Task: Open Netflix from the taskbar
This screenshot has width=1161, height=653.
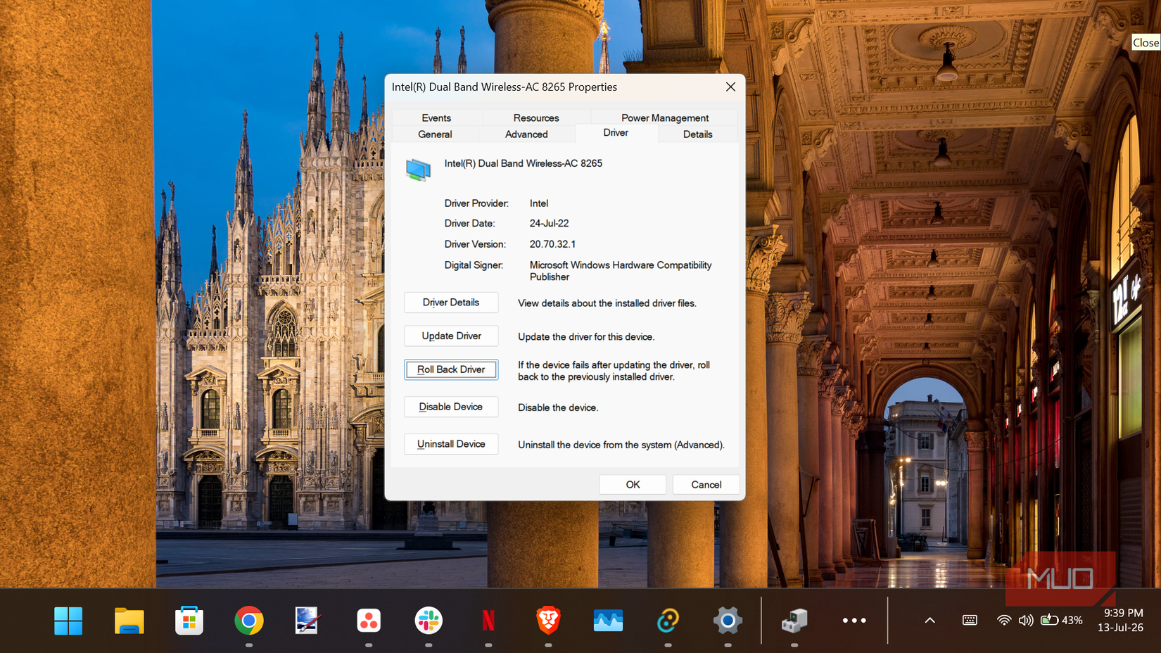Action: click(x=488, y=621)
